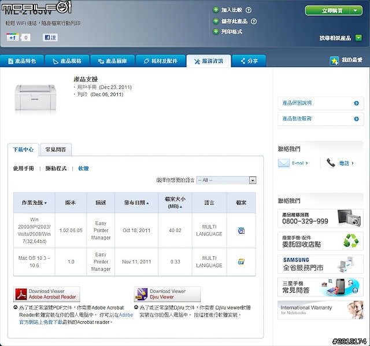Viewport: 370px width, 346px height.
Task: Click the version cell 1.02.06.05
Action: pyautogui.click(x=71, y=230)
